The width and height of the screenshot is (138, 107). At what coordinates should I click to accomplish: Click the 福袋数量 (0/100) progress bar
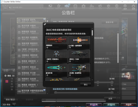pyautogui.click(x=84, y=92)
